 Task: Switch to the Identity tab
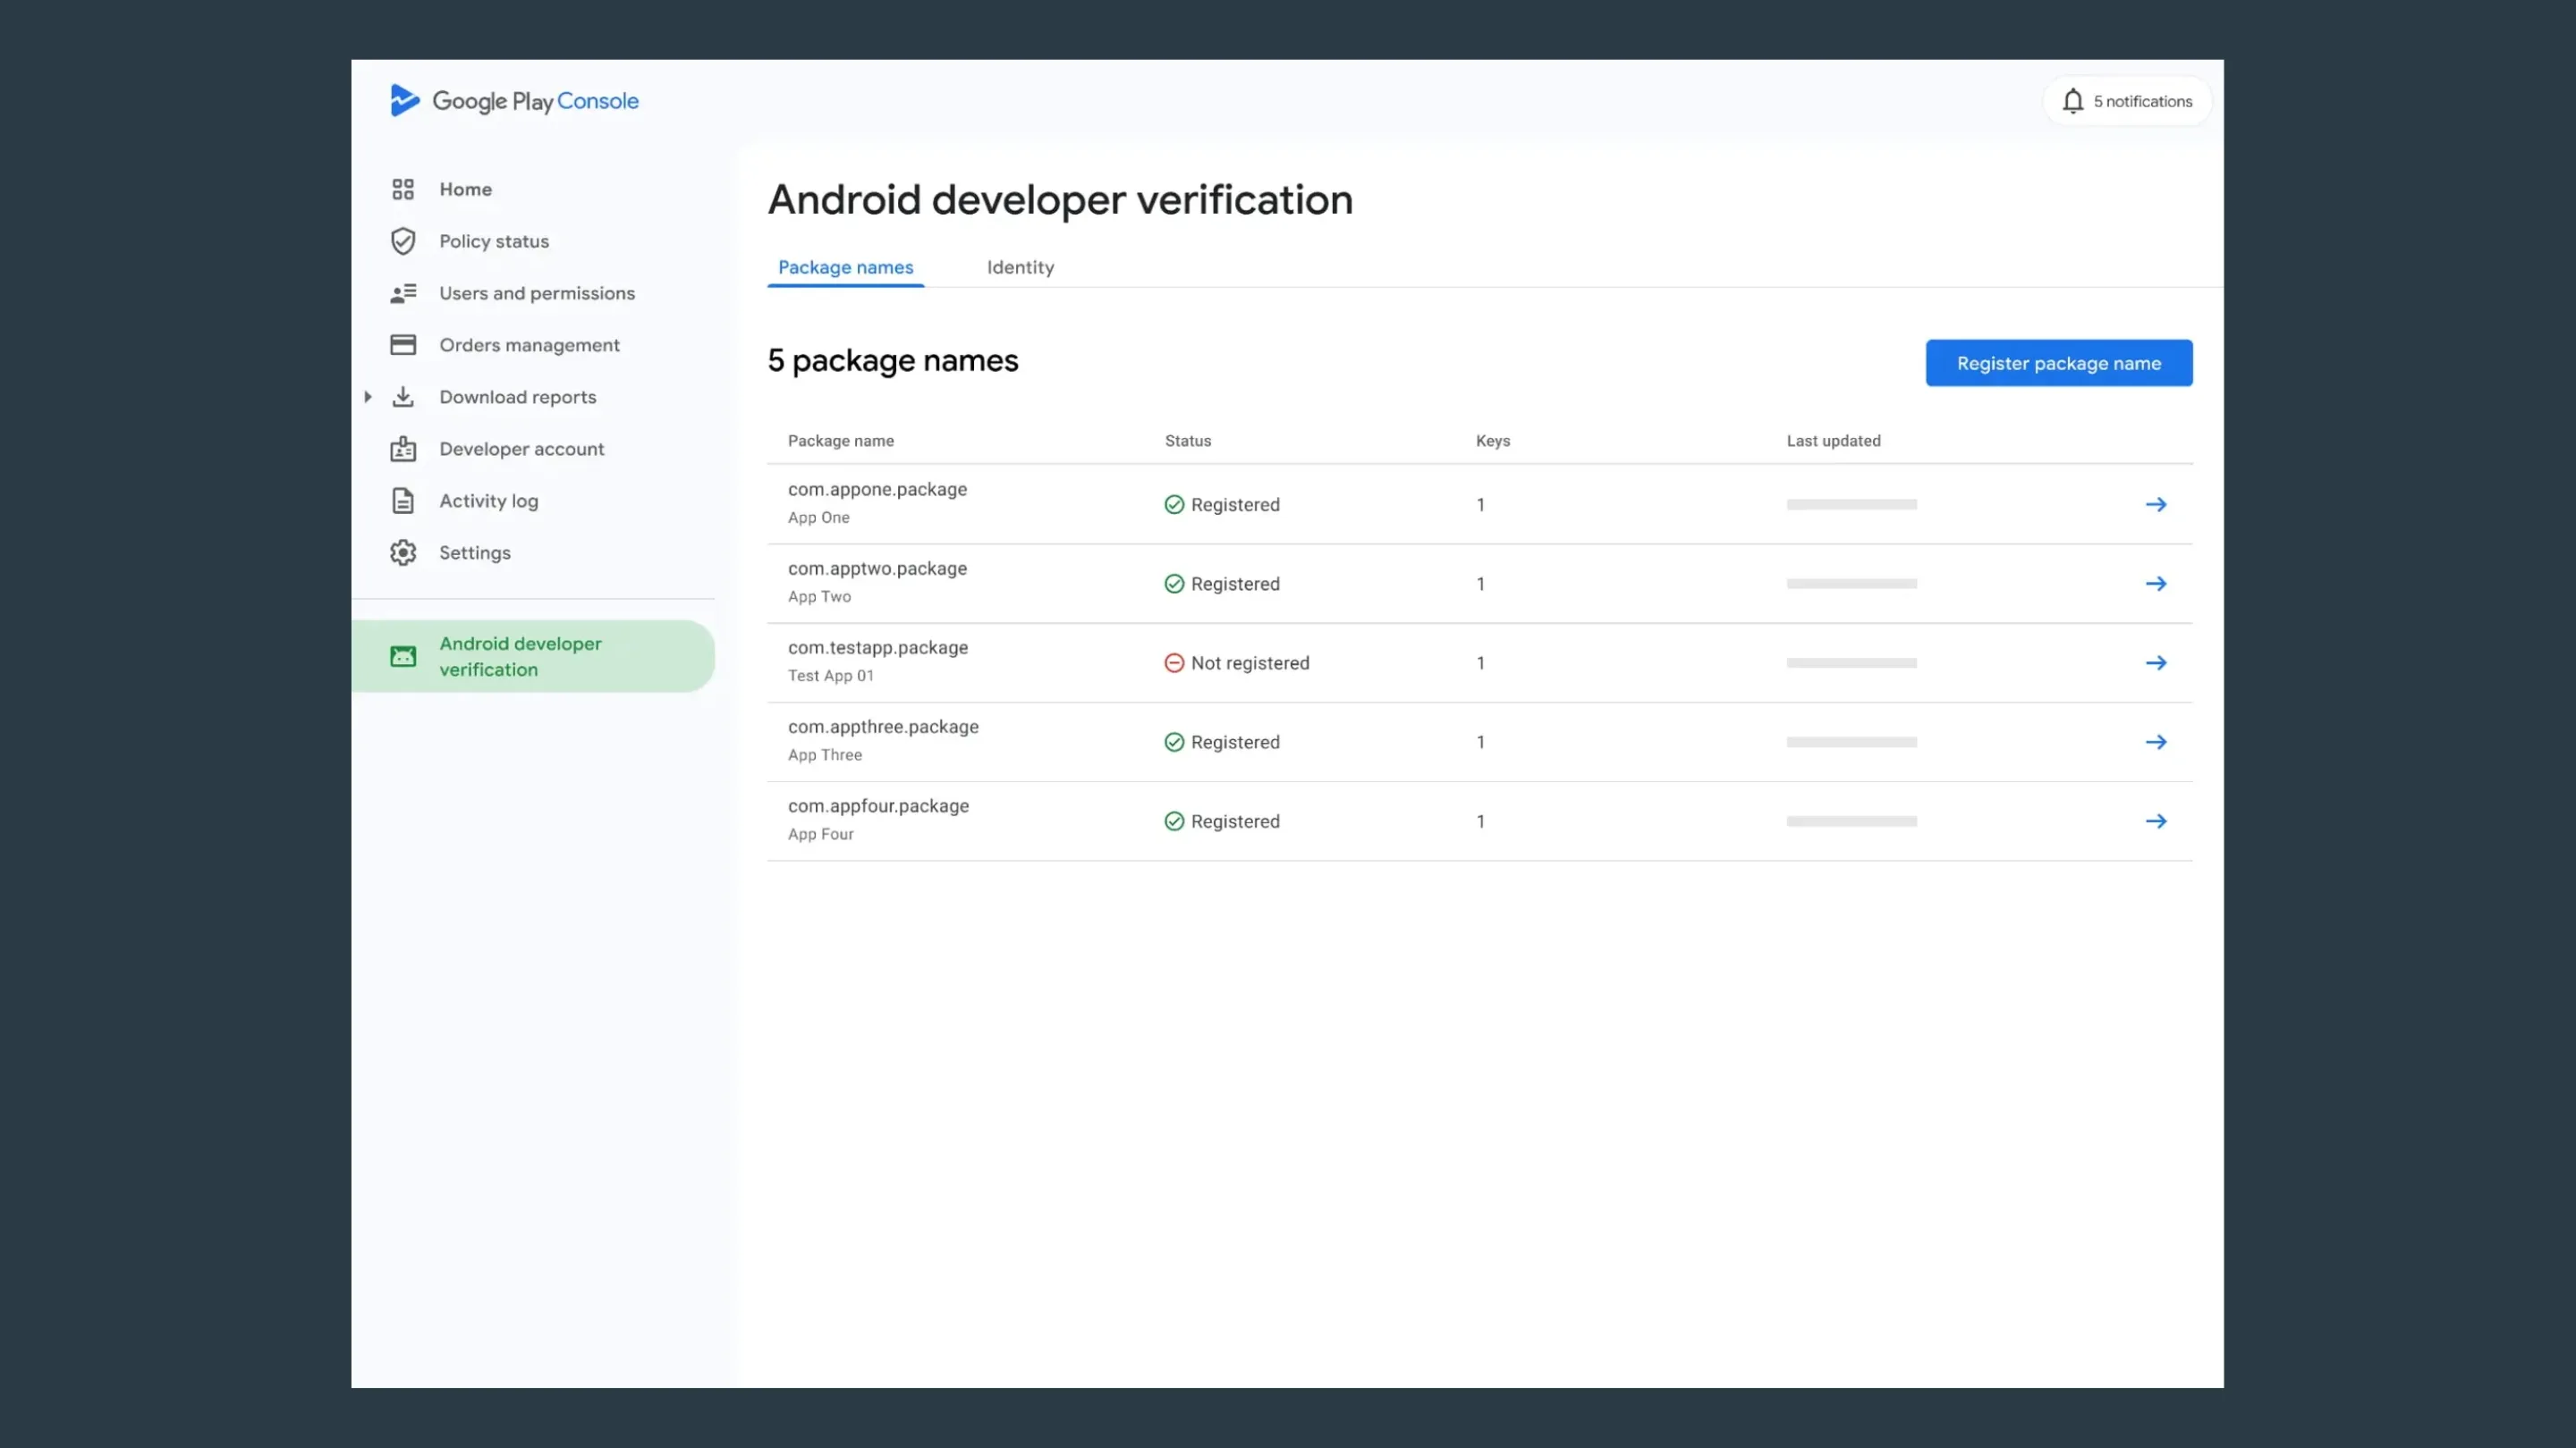[x=1020, y=267]
